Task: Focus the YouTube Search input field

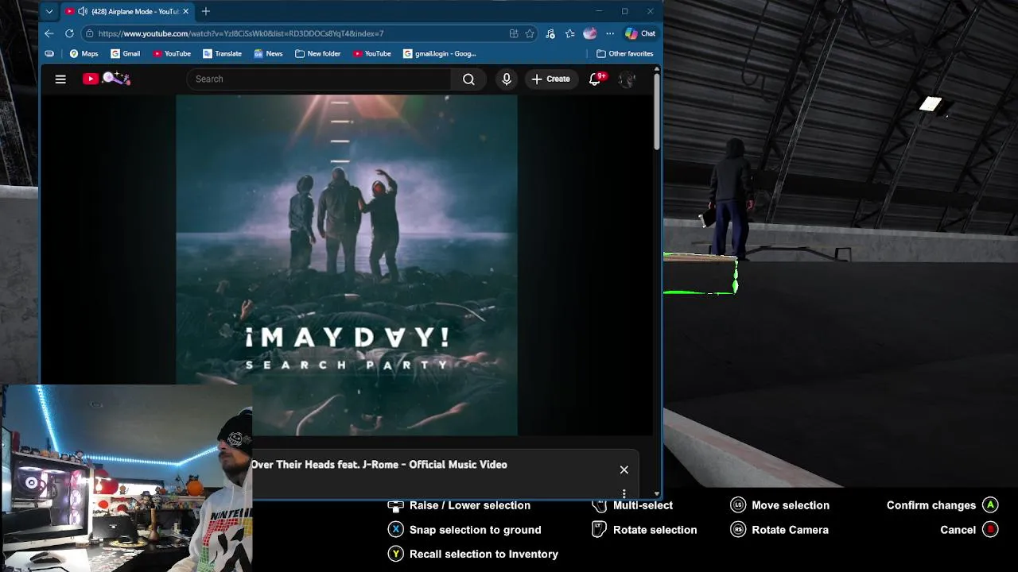Action: tap(320, 79)
